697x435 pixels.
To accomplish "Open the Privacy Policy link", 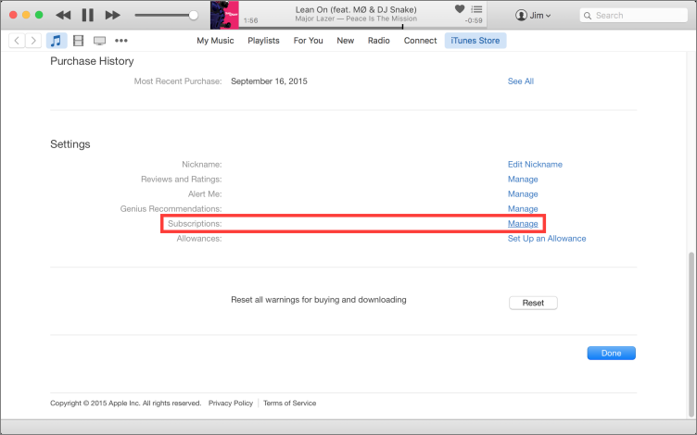I will (x=231, y=403).
